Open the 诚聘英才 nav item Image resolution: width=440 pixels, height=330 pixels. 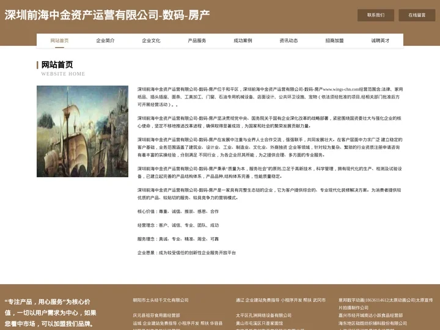coord(380,41)
